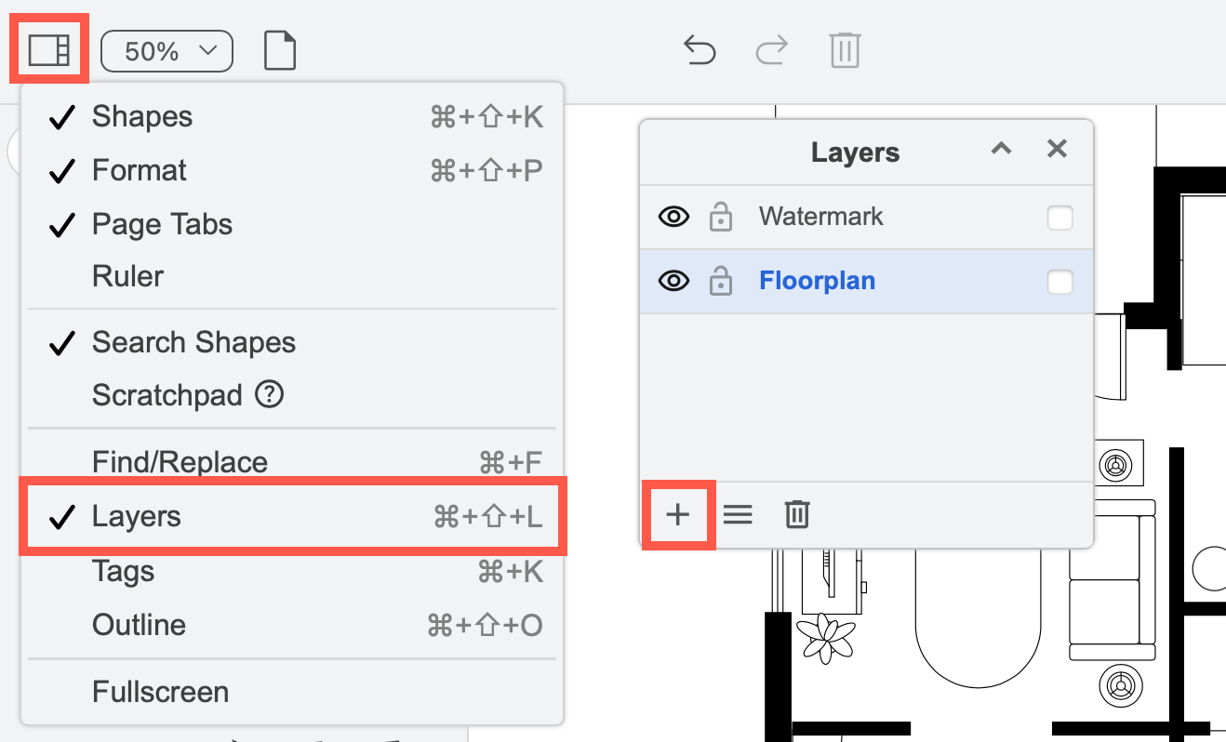This screenshot has width=1226, height=742.
Task: Add a new layer with the plus icon
Action: point(677,514)
